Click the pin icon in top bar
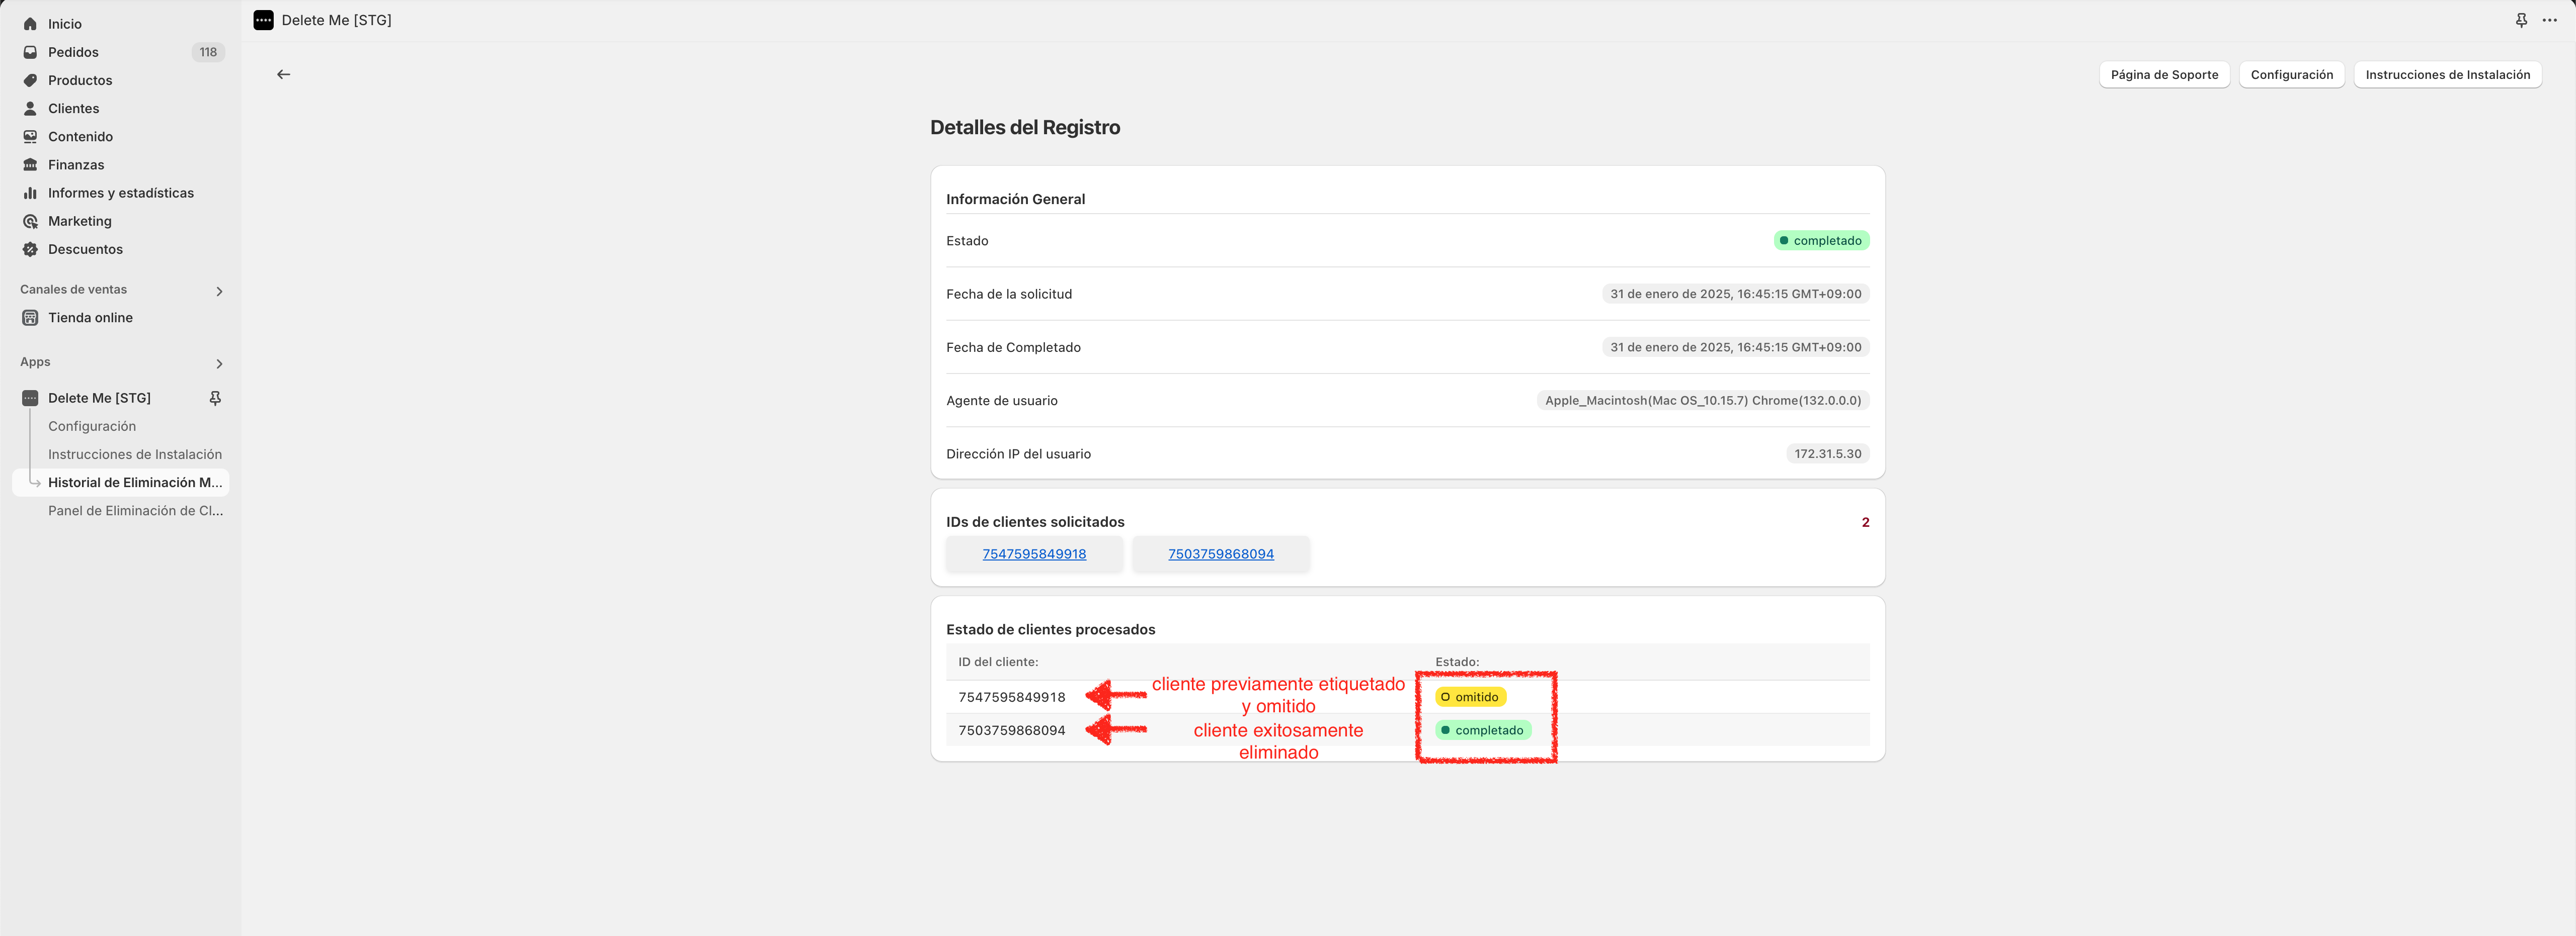Screen dimensions: 2576x936 [2521, 20]
